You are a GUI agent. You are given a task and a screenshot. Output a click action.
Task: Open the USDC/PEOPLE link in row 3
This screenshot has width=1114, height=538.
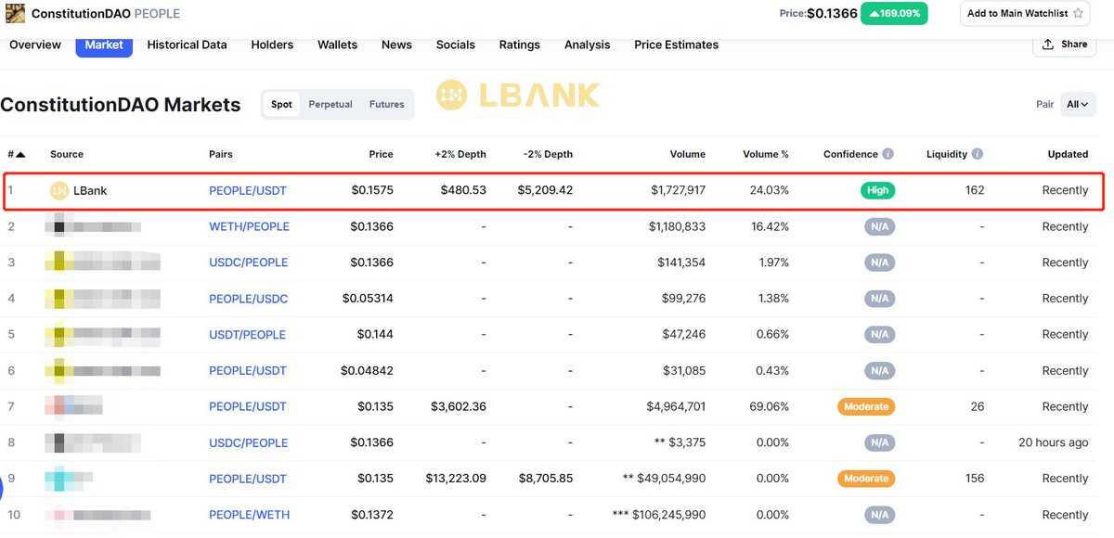[x=249, y=263]
